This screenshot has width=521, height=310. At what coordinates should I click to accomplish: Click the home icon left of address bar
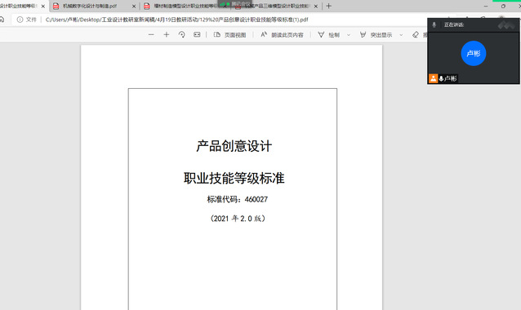(2, 20)
